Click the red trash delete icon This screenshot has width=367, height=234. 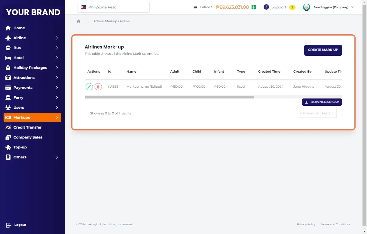(98, 87)
